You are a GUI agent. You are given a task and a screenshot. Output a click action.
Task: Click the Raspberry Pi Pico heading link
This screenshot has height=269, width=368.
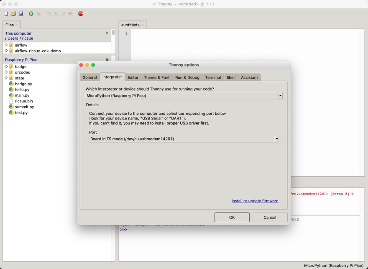coord(21,60)
